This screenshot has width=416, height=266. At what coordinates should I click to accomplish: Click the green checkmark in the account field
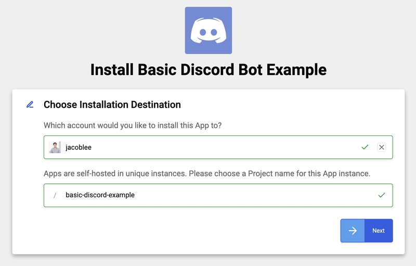[x=365, y=147]
